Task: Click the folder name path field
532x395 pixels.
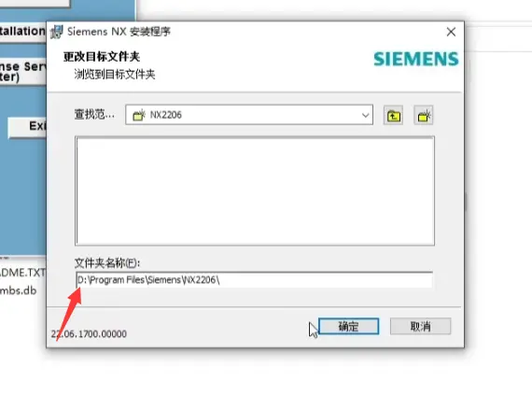Action: 255,280
